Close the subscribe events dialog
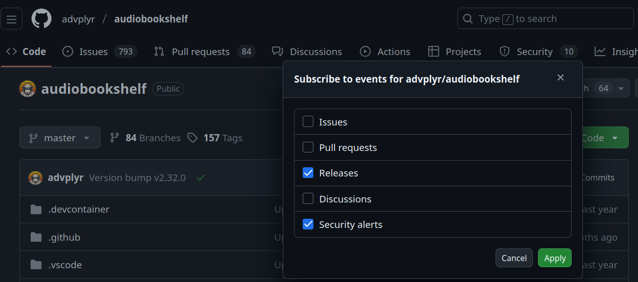The width and height of the screenshot is (638, 282). tap(560, 78)
